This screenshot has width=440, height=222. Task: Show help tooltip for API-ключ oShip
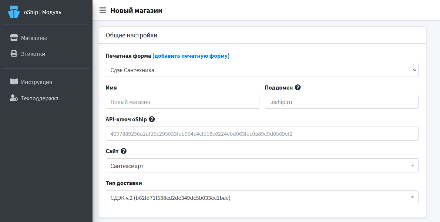point(152,119)
